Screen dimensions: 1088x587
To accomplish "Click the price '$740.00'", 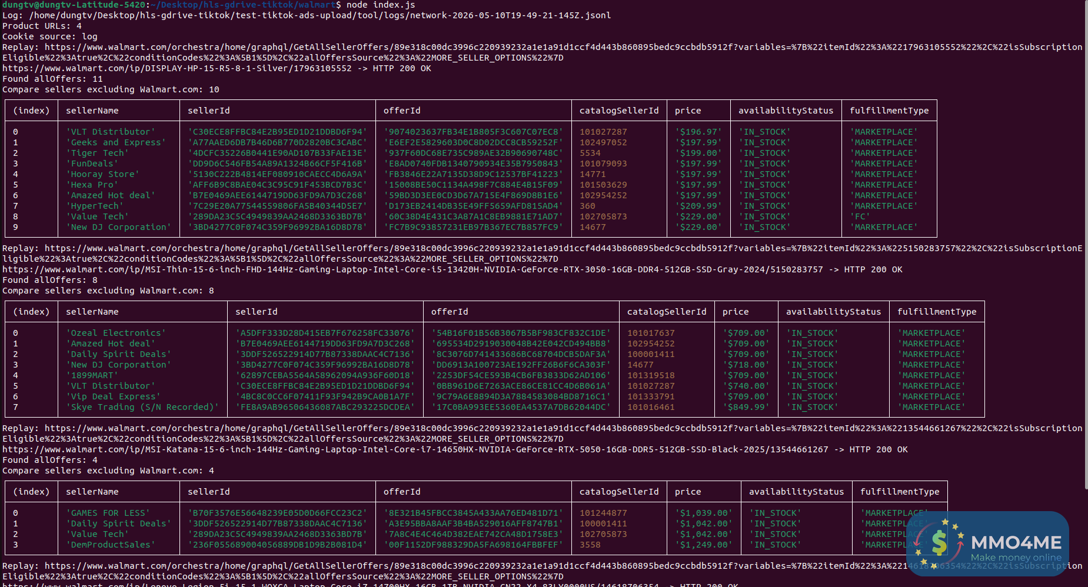I will pos(746,386).
